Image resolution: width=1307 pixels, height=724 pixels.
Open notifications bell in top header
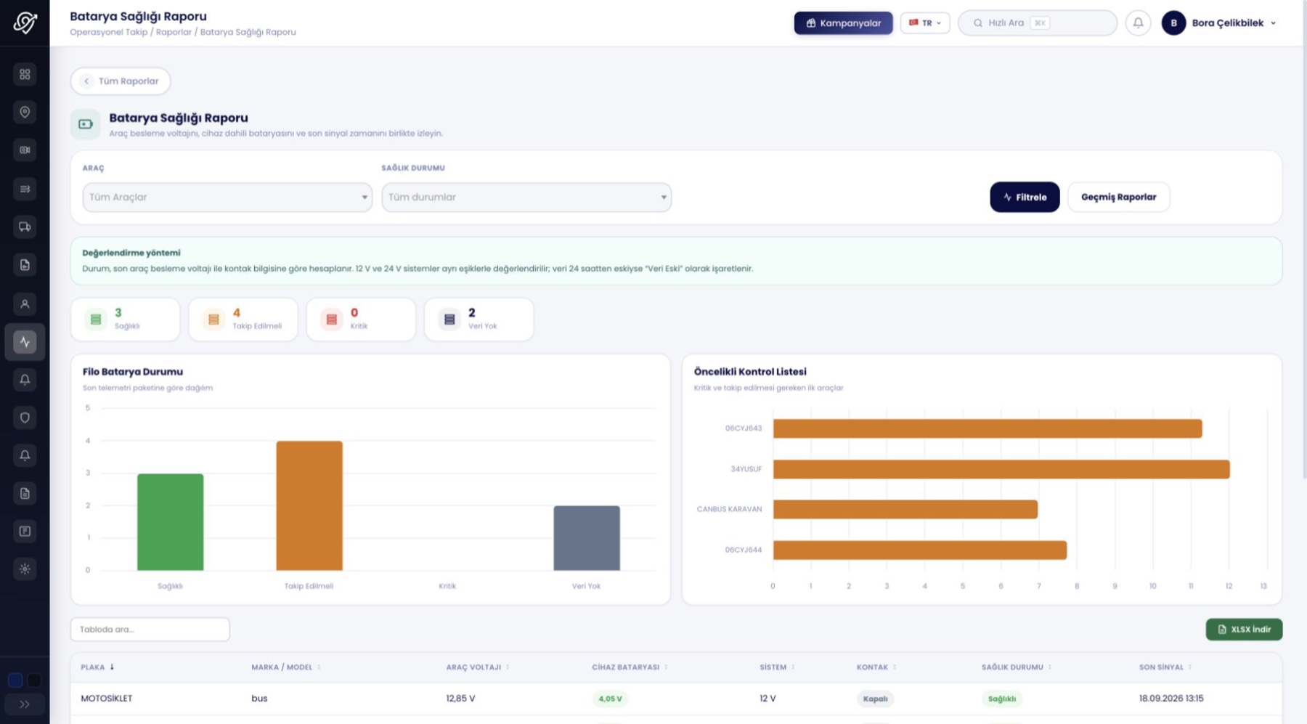pyautogui.click(x=1138, y=23)
